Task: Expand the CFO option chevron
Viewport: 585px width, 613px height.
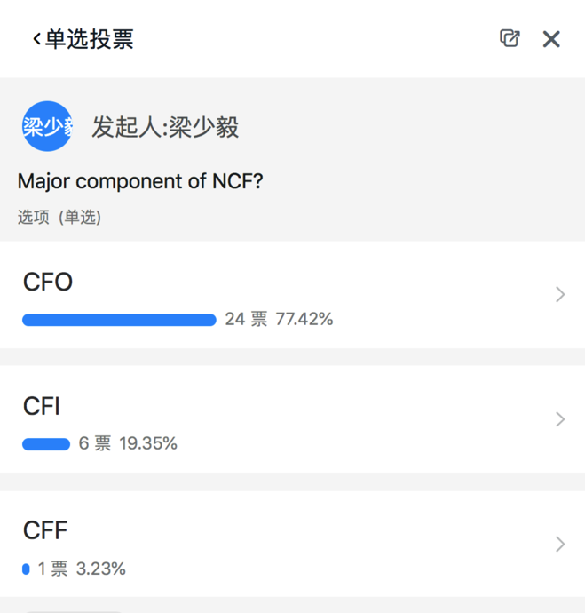Action: coord(560,294)
